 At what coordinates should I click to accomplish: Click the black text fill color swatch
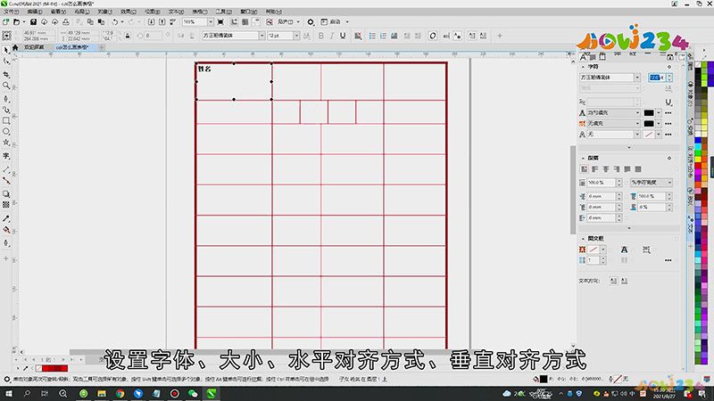click(649, 113)
